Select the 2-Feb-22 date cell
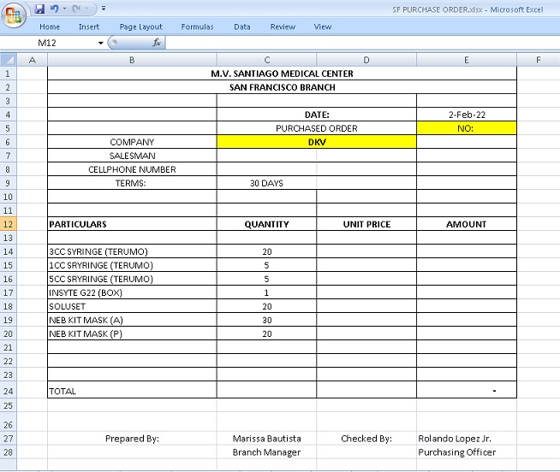 (467, 115)
